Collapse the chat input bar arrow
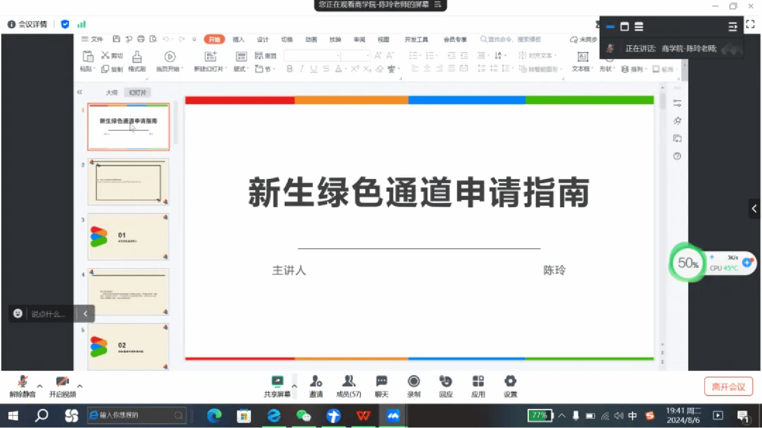 [x=85, y=314]
